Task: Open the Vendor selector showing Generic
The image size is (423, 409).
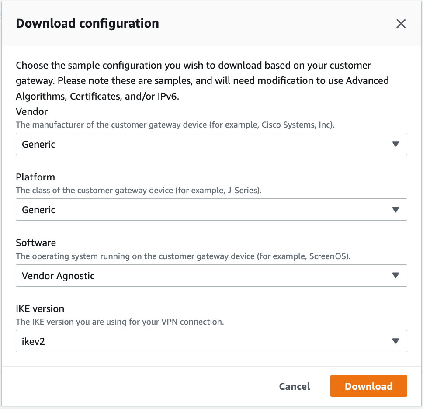Action: coord(211,144)
